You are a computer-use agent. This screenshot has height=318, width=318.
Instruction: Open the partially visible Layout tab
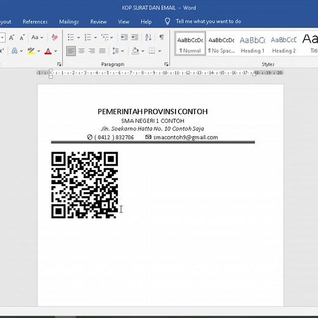pyautogui.click(x=6, y=21)
